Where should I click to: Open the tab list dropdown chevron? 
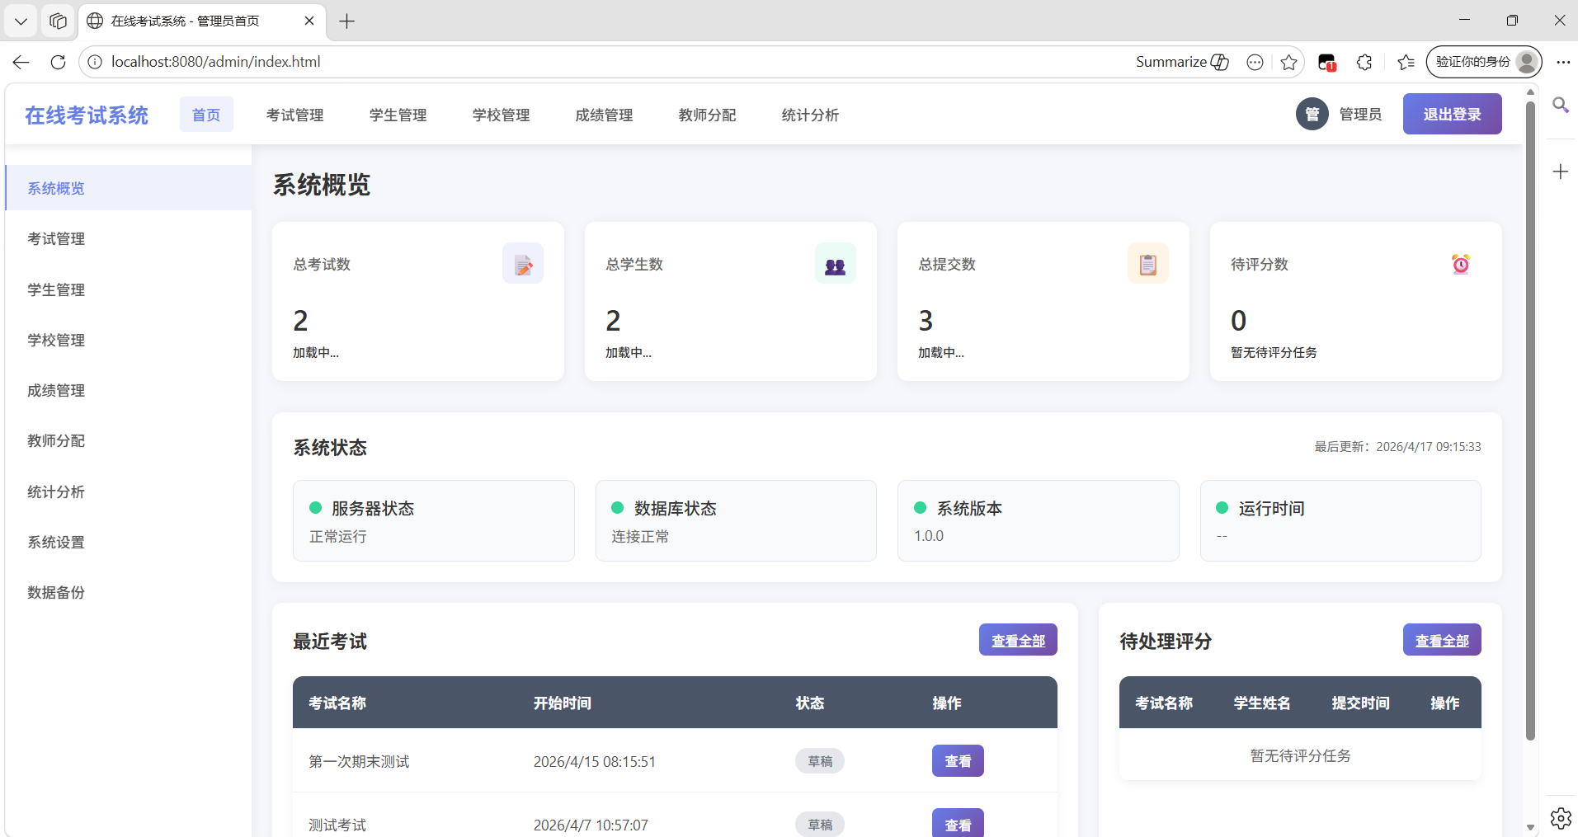pos(21,21)
